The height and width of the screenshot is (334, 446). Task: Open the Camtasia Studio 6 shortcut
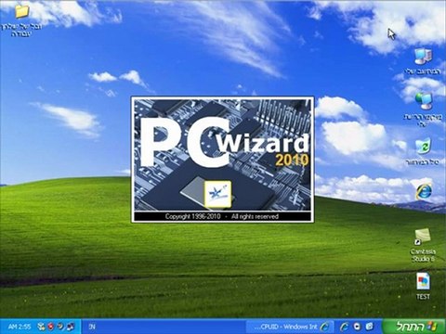tap(423, 238)
